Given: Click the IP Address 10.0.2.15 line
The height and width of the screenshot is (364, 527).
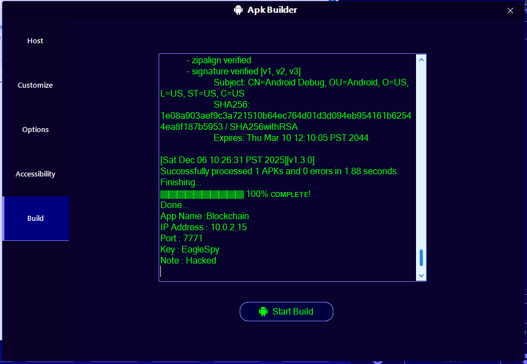Looking at the screenshot, I should (204, 228).
